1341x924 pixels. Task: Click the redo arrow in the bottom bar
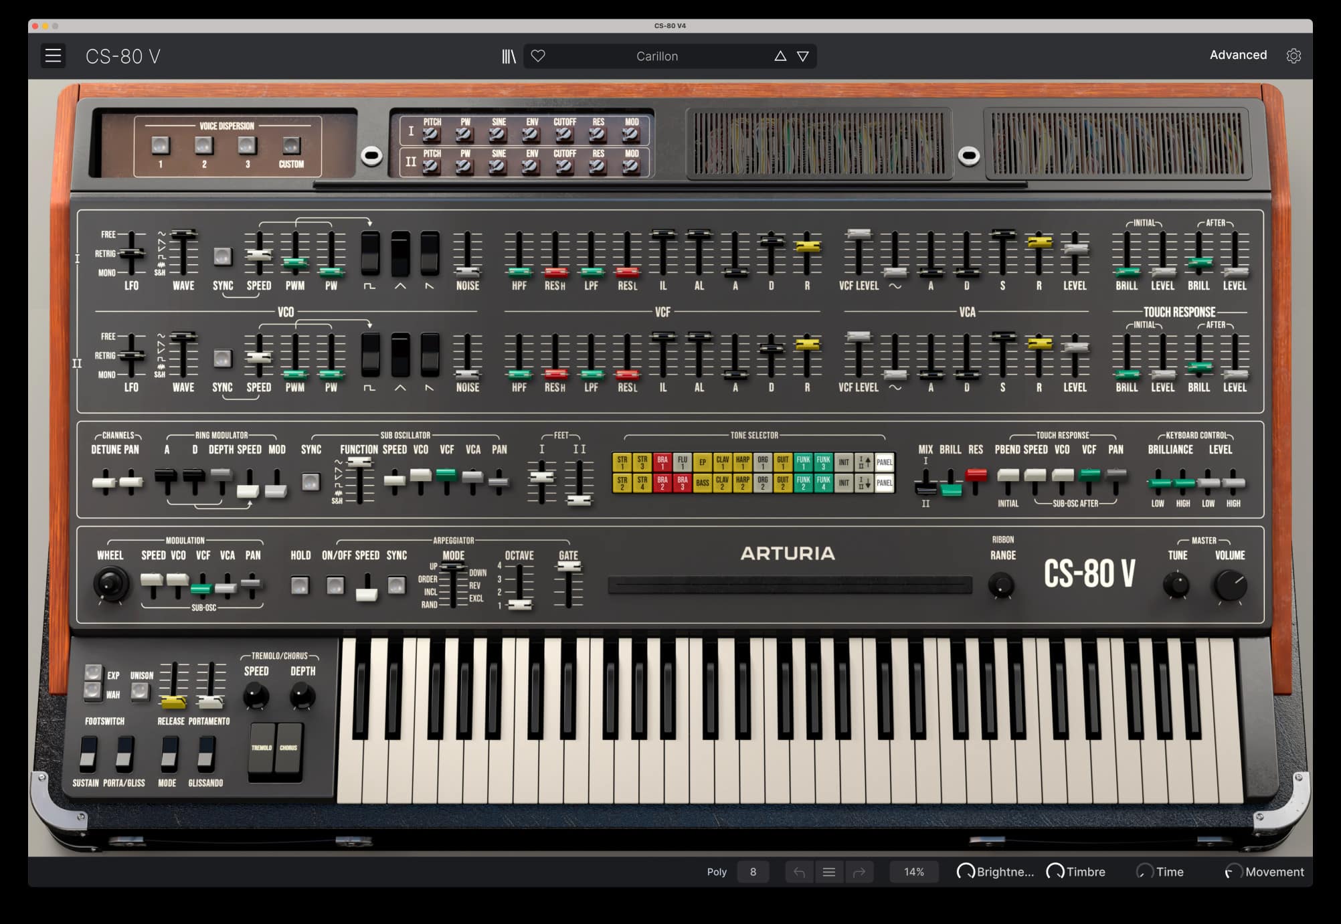[x=859, y=872]
